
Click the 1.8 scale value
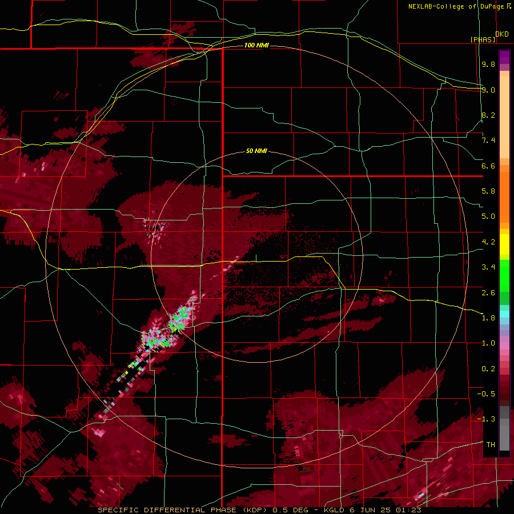[x=488, y=318]
